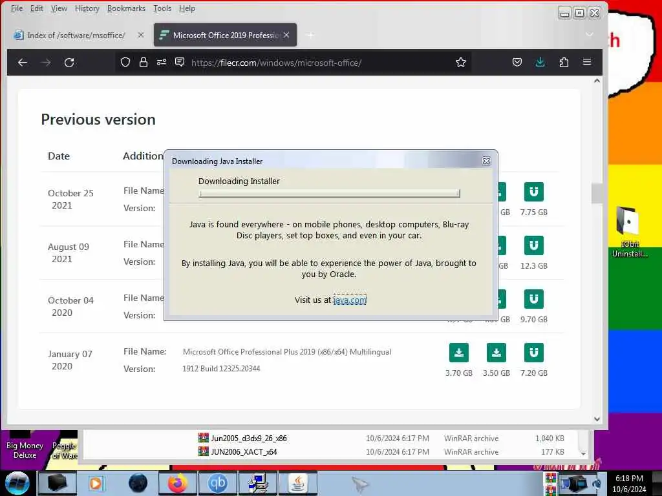Viewport: 662px width, 496px height.
Task: Open the Edit menu
Action: click(x=37, y=8)
